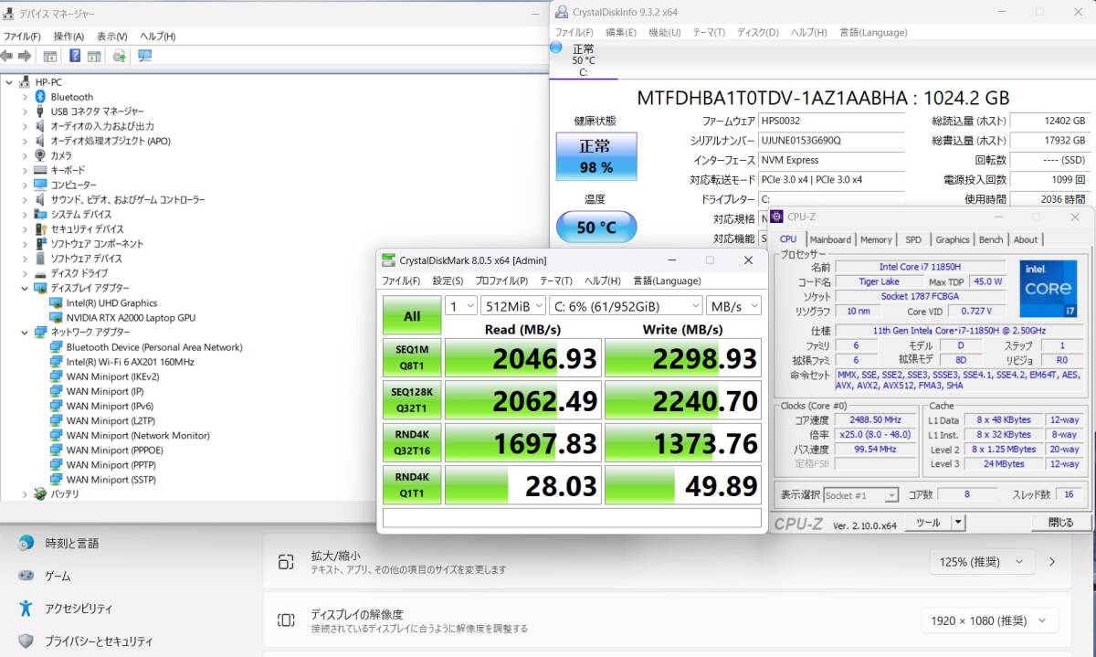Select the NVIDIA RTX A2000 Laptop GPU icon

56,317
